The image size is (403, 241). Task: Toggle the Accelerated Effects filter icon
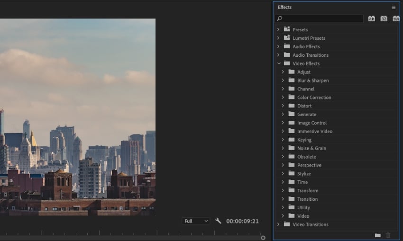pos(371,18)
